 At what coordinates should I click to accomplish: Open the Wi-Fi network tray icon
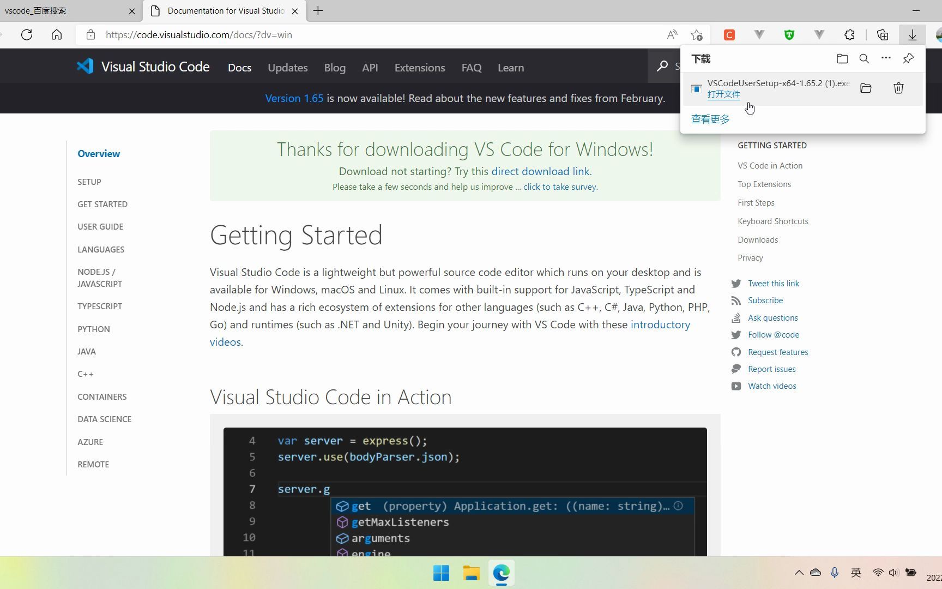(x=878, y=573)
